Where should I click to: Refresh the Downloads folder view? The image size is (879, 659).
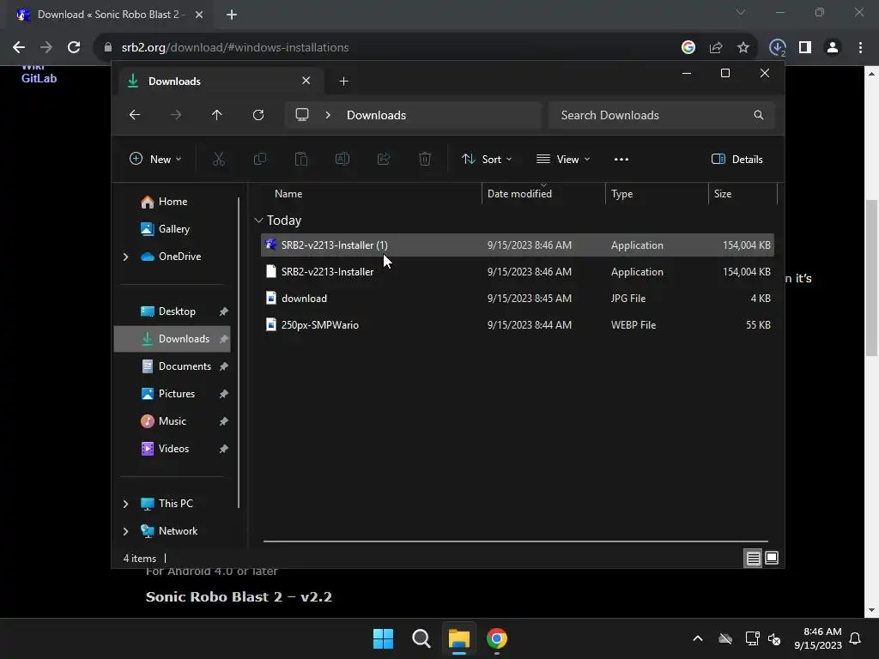pos(258,115)
